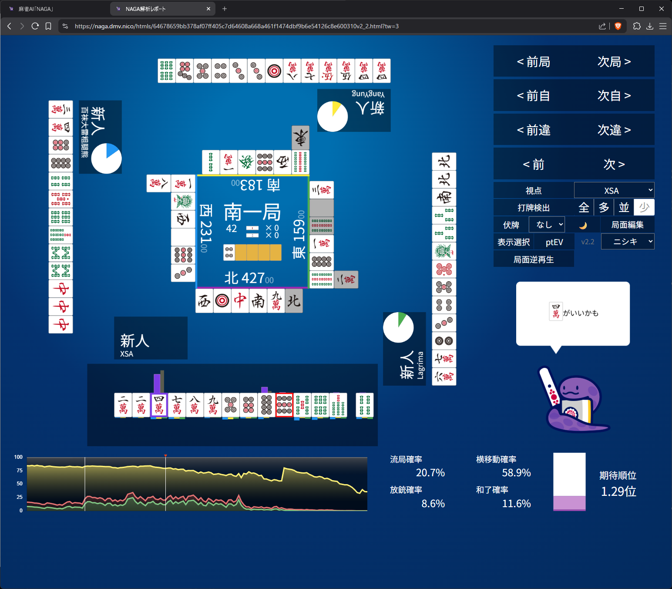
Task: Set discard detection level to 多
Action: pos(604,208)
